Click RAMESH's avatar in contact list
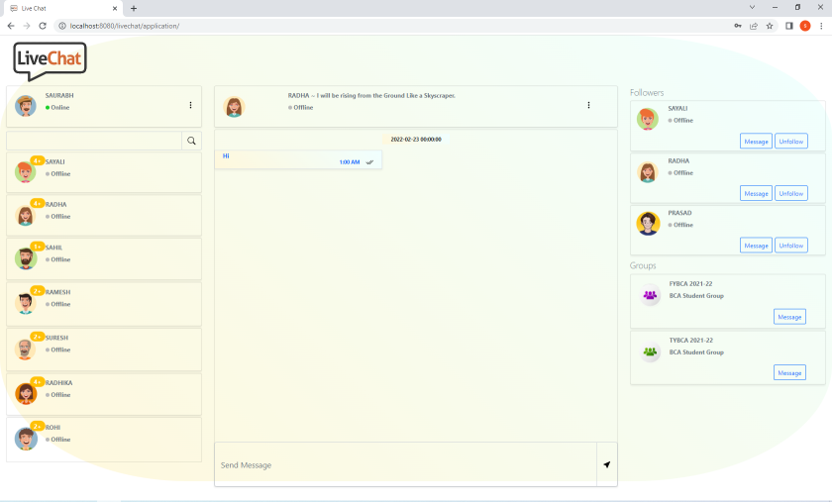 pos(26,303)
